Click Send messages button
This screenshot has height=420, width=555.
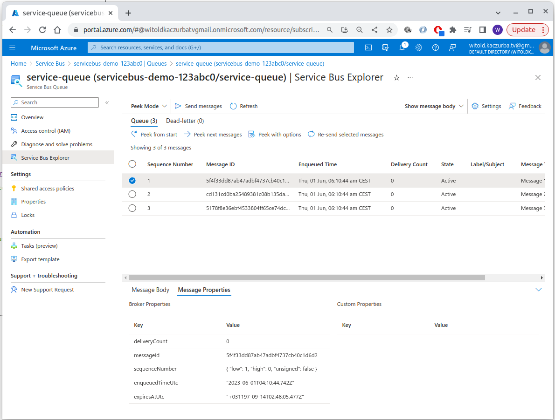pos(199,106)
